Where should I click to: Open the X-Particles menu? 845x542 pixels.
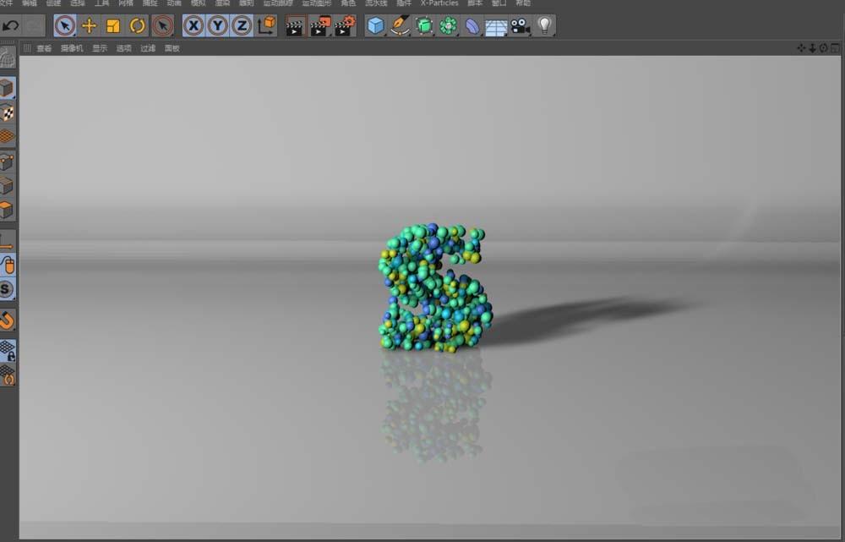(439, 3)
